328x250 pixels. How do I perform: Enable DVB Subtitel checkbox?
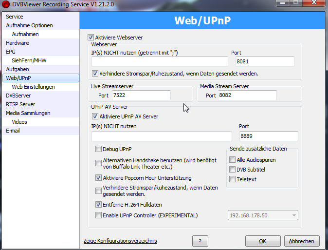click(232, 170)
